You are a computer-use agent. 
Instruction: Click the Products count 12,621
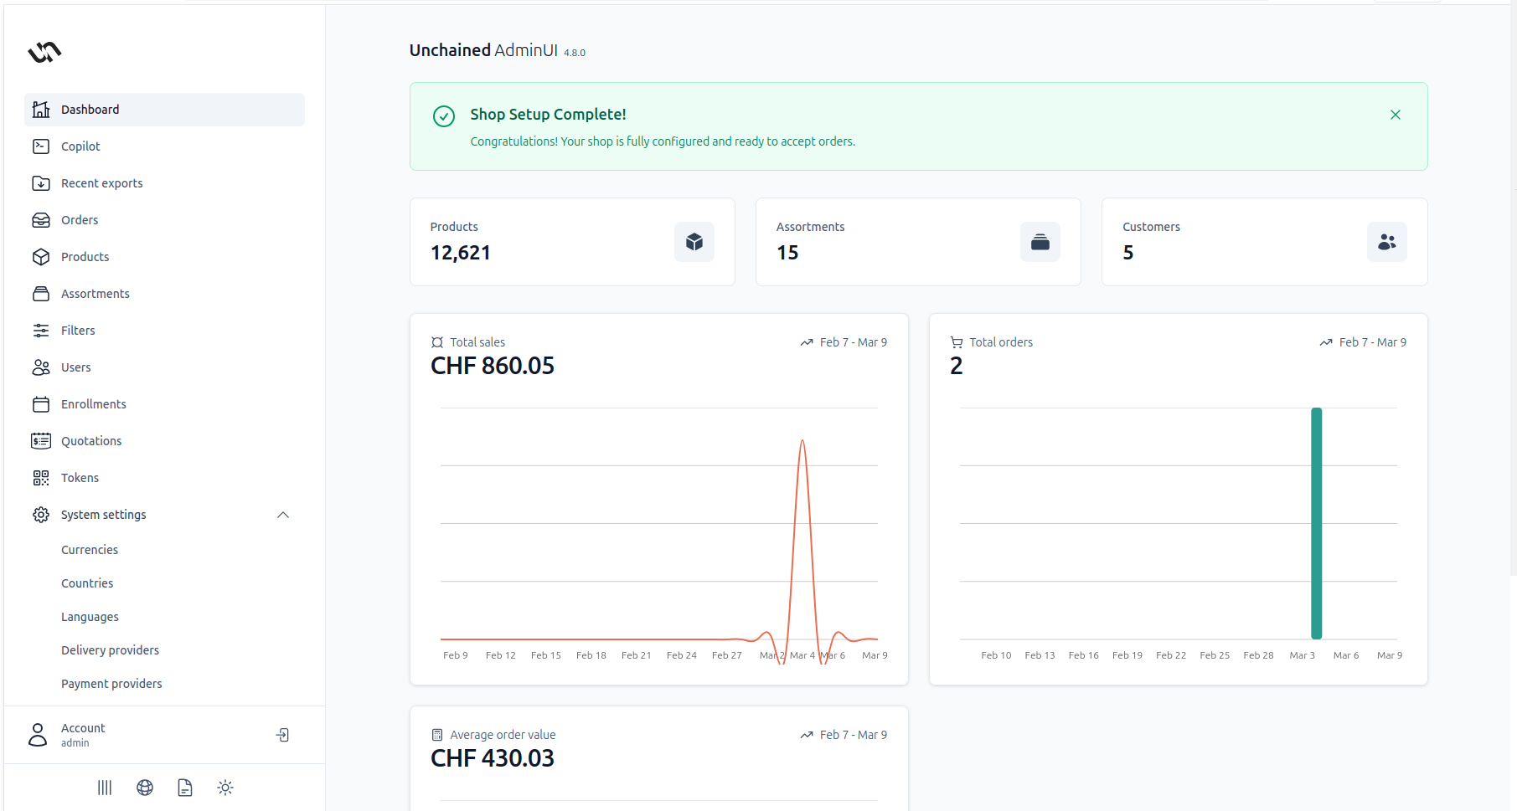tap(461, 253)
